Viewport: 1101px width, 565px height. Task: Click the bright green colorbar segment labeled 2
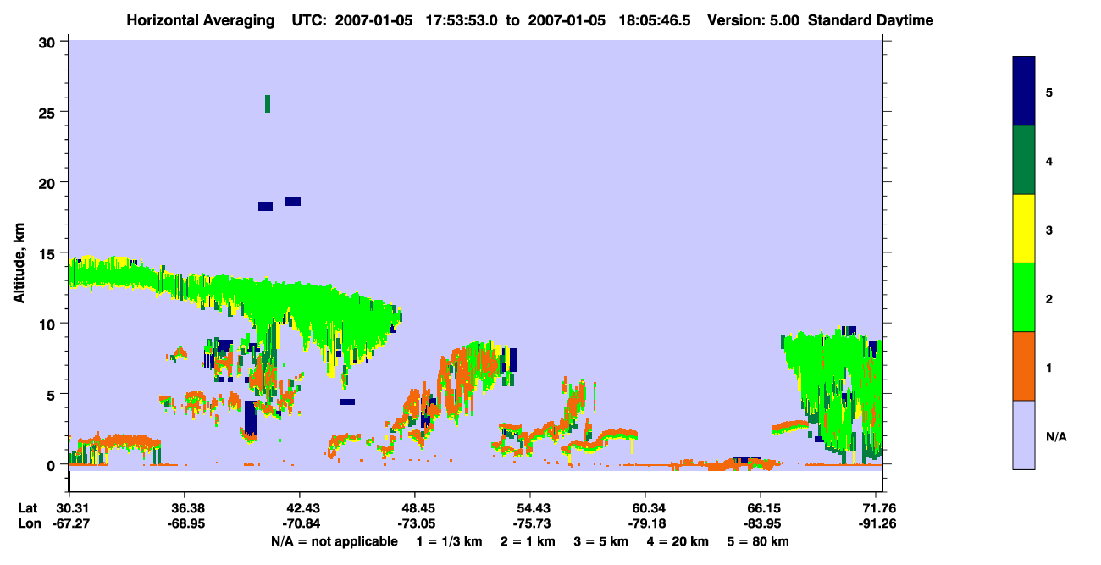[x=1024, y=297]
